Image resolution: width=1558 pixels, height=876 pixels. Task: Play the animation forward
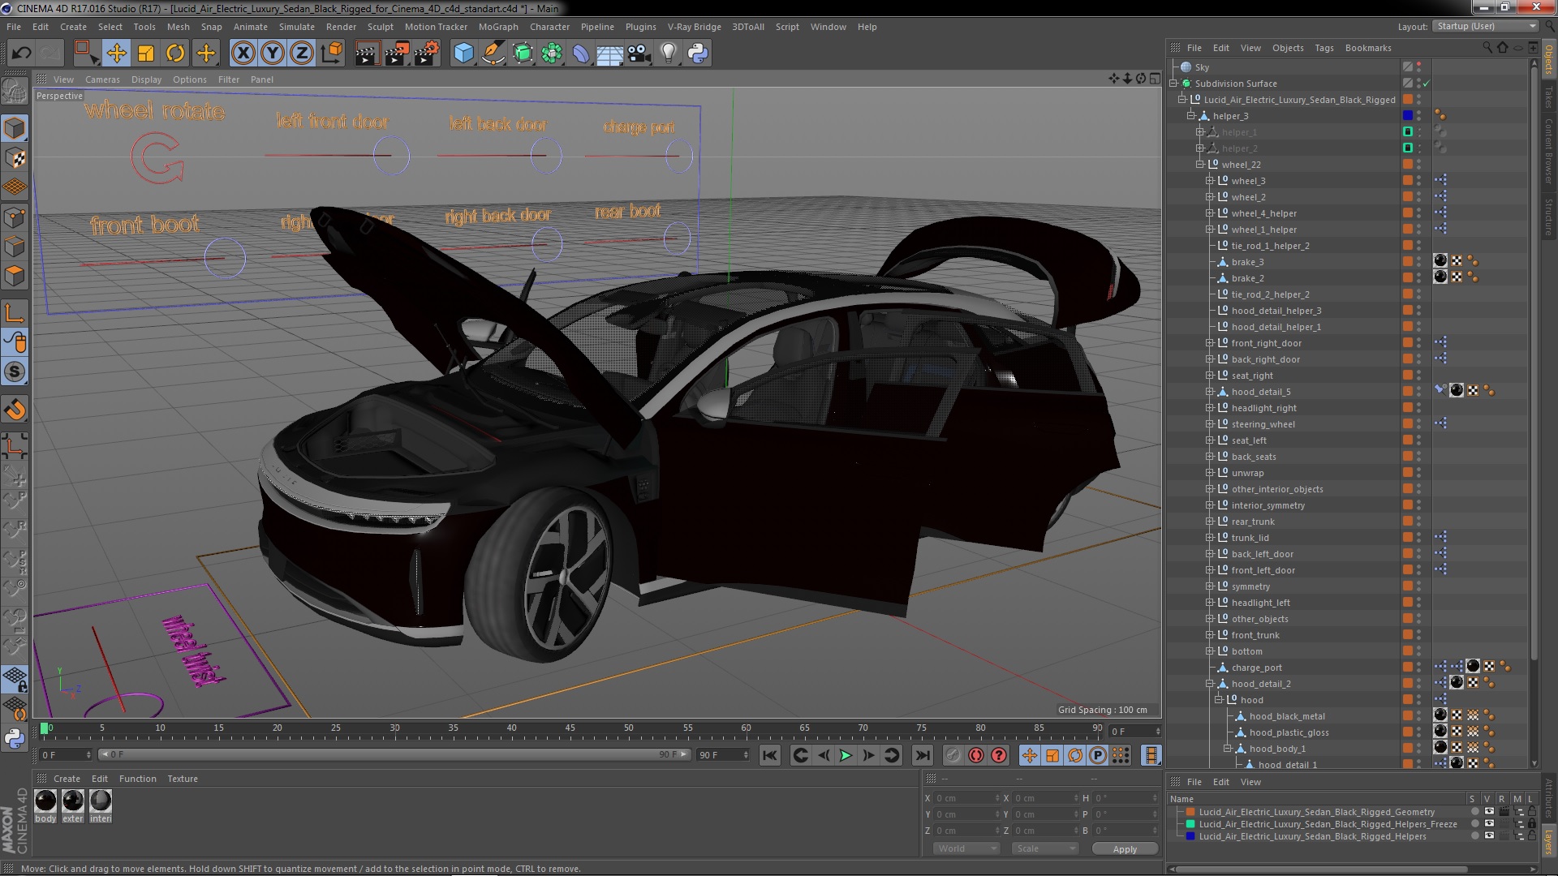846,755
